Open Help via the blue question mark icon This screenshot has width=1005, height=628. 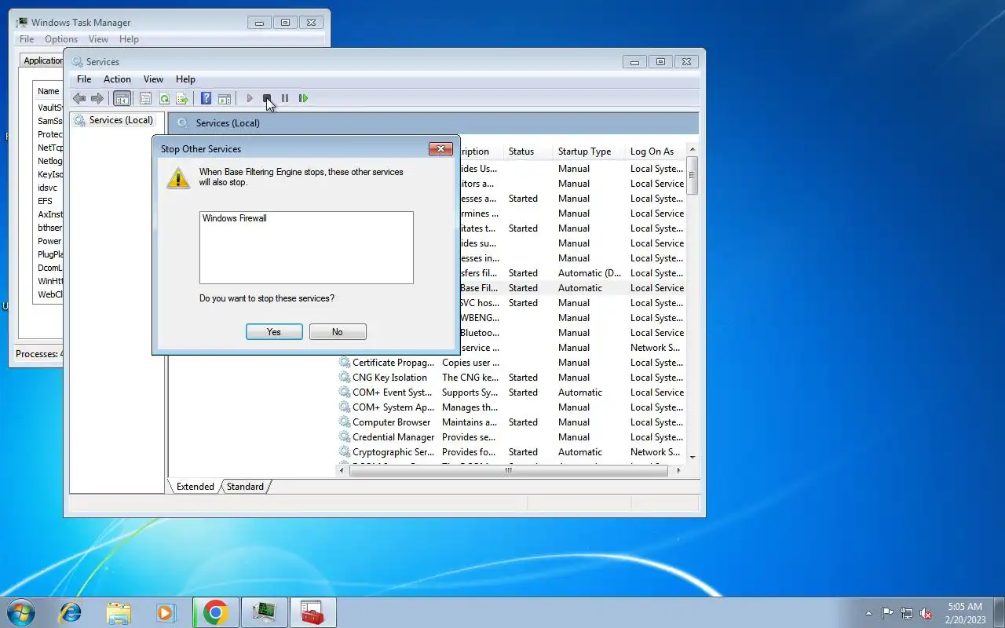[x=206, y=98]
